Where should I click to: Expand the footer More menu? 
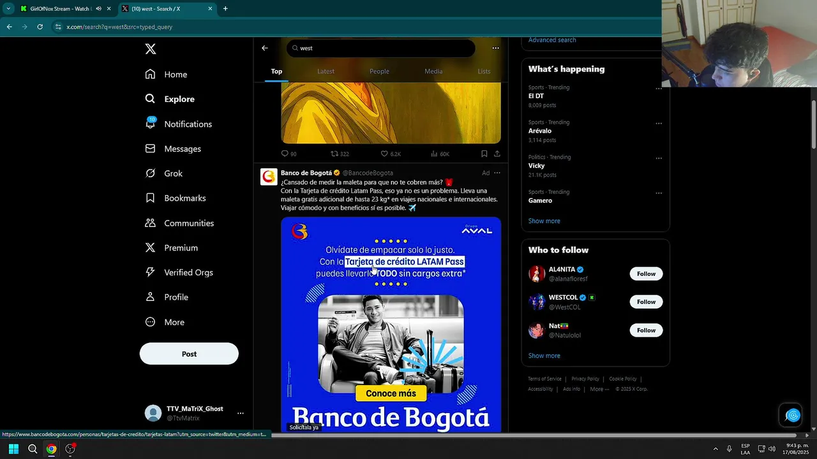pos(599,389)
